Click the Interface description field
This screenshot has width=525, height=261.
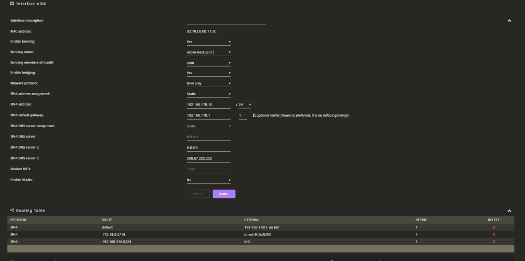click(x=226, y=22)
